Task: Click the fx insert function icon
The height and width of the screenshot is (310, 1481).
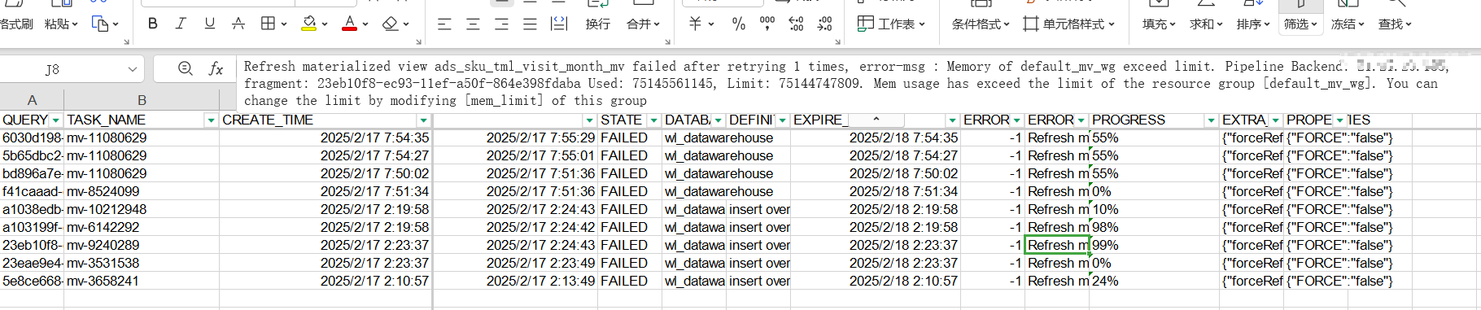Action: [x=216, y=69]
